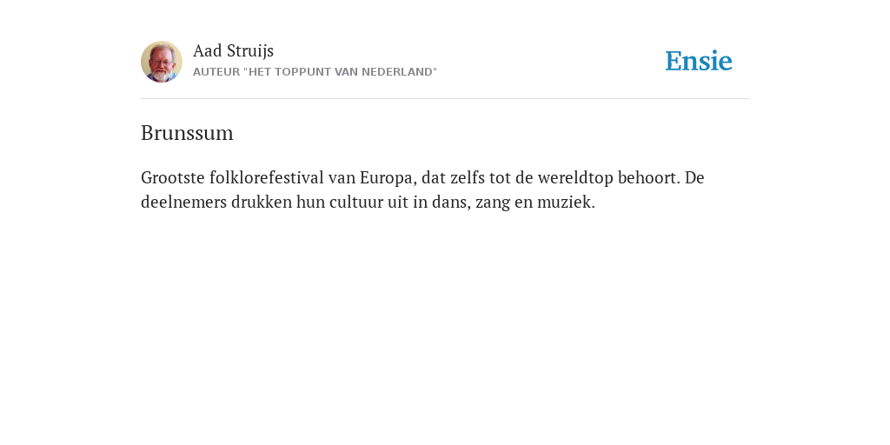Click the word 'Grootste' at the paragraph start
Viewport: 890px width, 445px height.
click(173, 177)
